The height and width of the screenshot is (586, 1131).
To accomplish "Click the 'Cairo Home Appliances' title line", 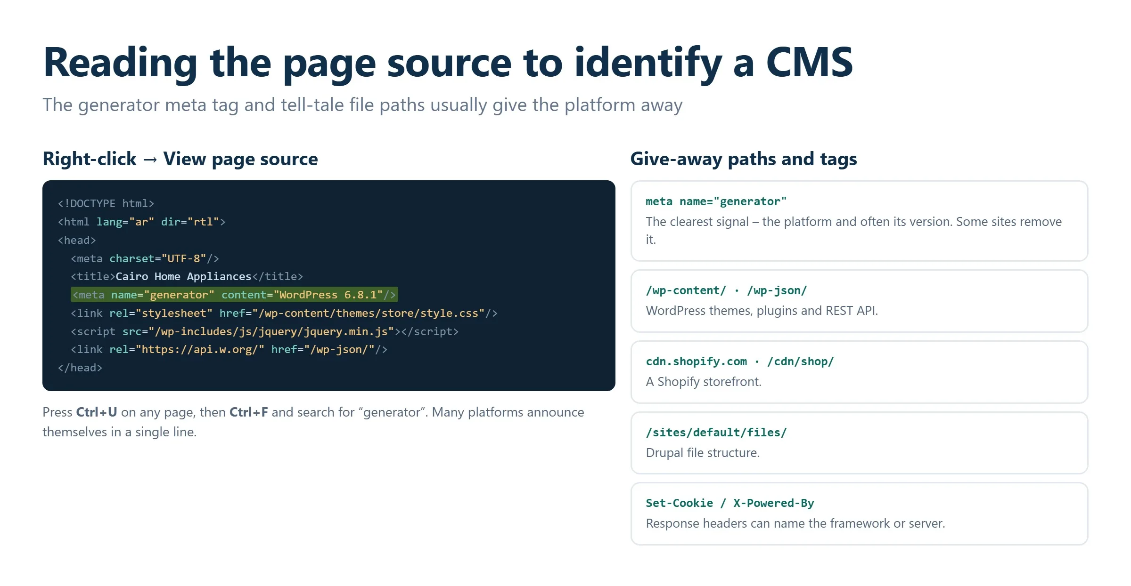I will tap(187, 276).
